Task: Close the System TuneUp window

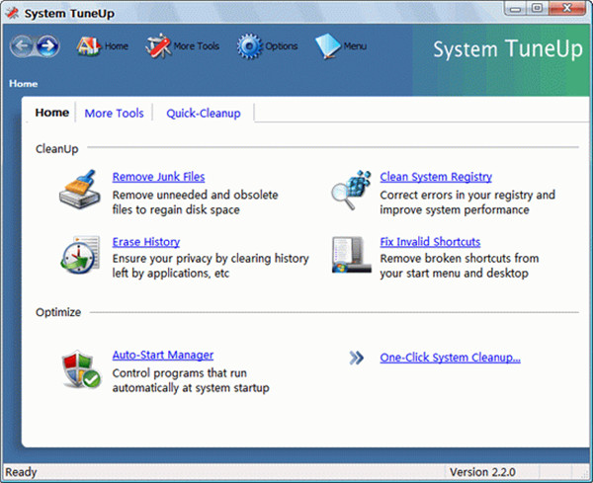Action: [x=567, y=8]
